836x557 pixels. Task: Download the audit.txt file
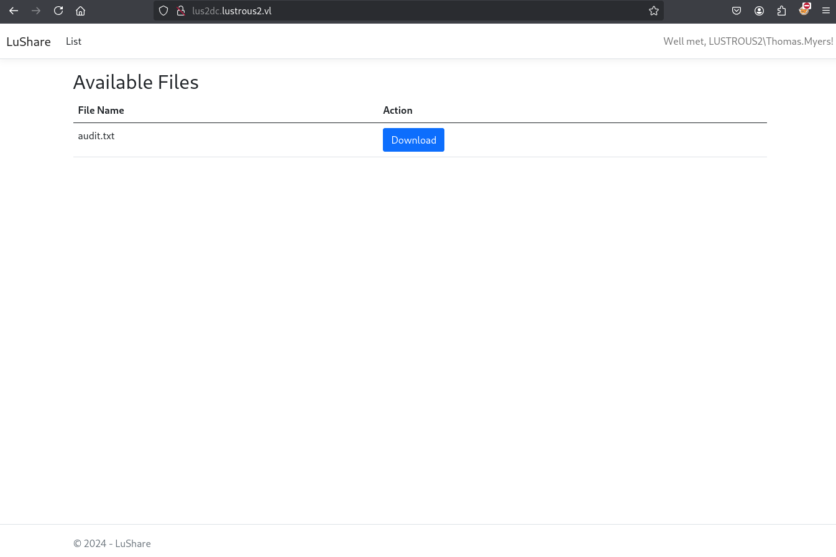coord(413,140)
